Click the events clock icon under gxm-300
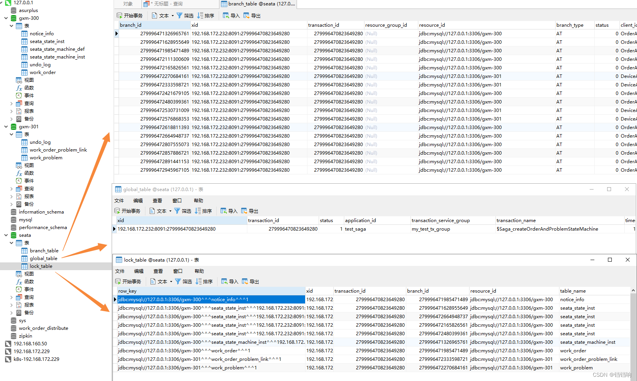637x381 pixels. click(x=19, y=96)
